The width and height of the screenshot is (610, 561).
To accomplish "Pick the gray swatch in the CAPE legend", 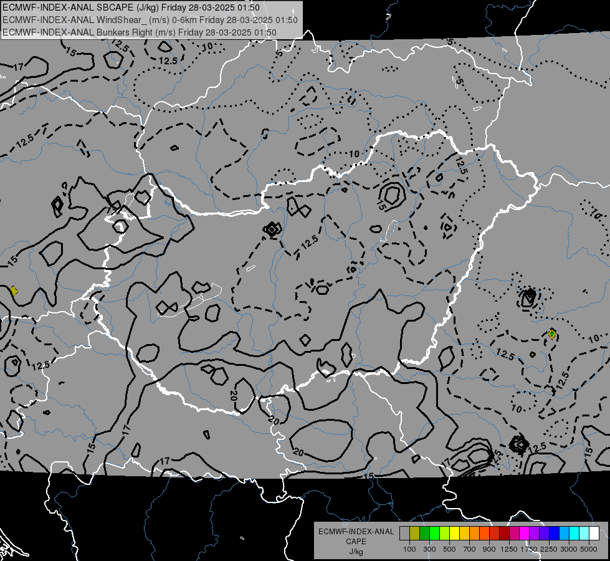I will [404, 534].
